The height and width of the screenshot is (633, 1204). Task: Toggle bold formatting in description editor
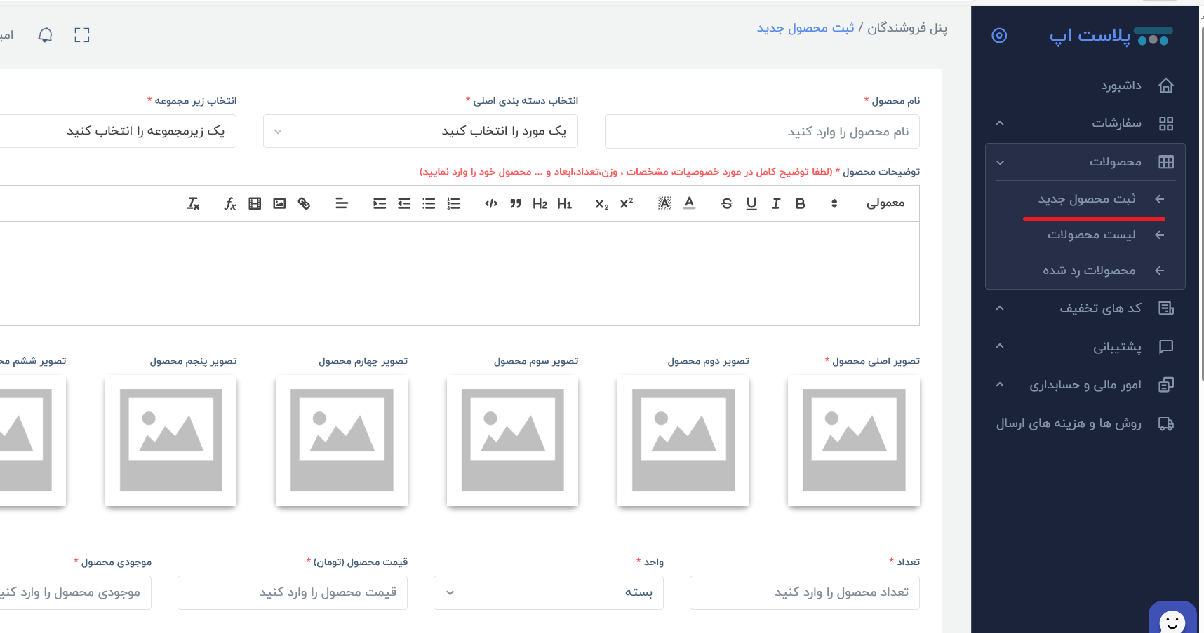[800, 203]
